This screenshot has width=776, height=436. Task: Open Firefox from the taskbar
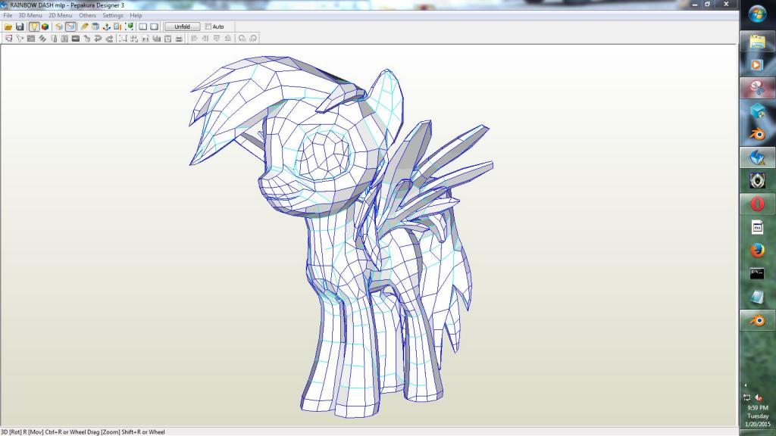pyautogui.click(x=757, y=251)
